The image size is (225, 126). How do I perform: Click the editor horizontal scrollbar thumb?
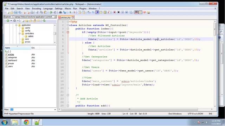click(x=130, y=109)
